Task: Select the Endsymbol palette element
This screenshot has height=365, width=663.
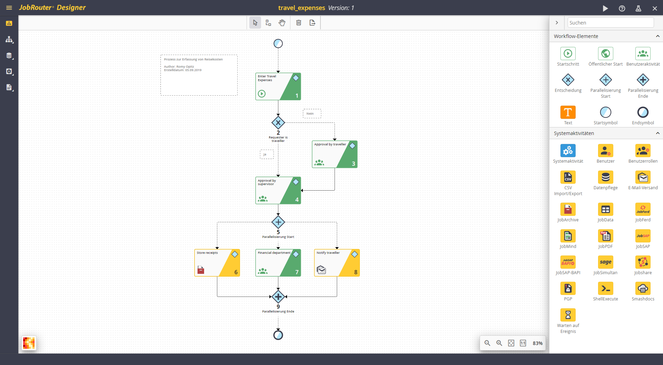Action: [643, 115]
